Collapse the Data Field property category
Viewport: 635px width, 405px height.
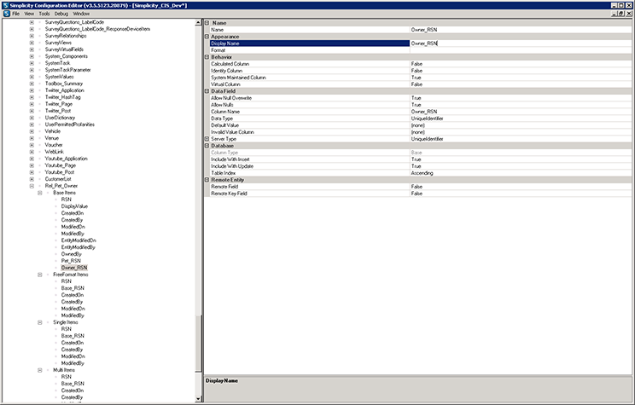click(207, 91)
